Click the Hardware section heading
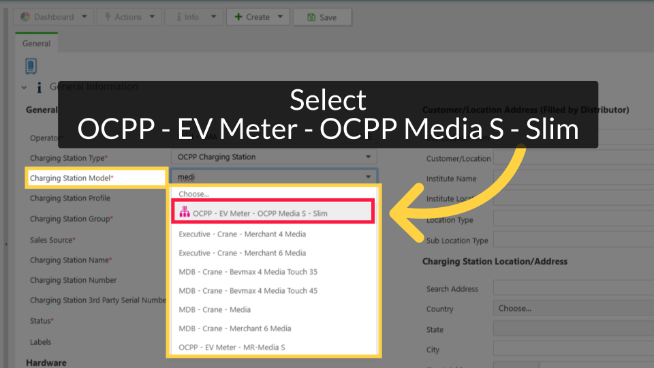The width and height of the screenshot is (654, 368). point(46,363)
